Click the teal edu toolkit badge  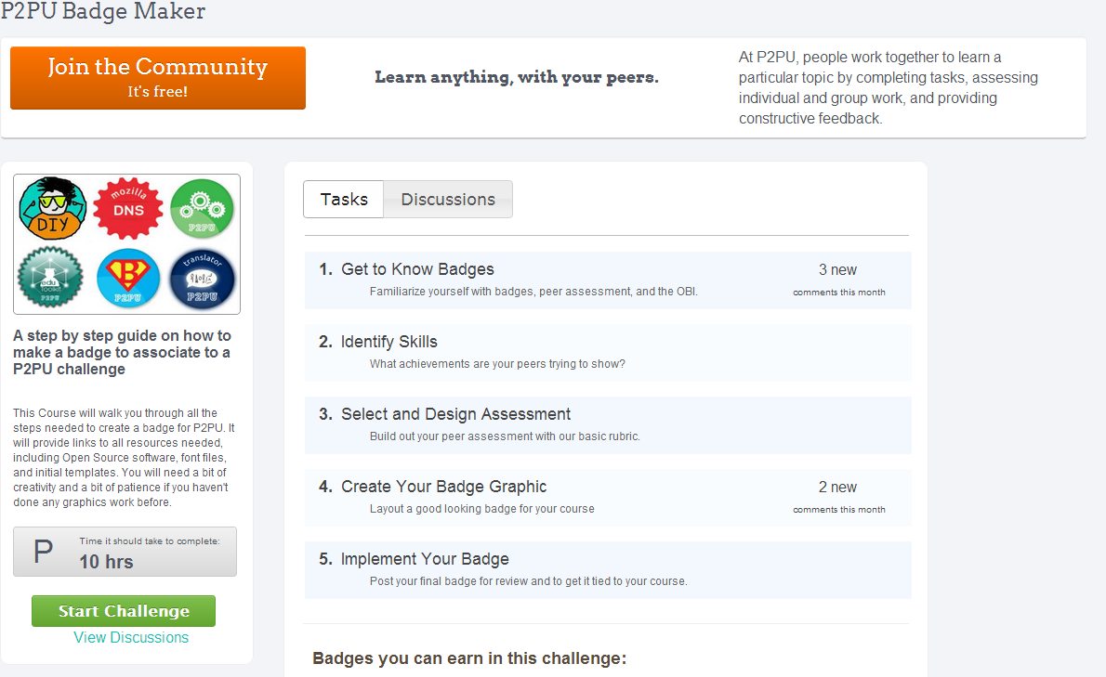[50, 278]
